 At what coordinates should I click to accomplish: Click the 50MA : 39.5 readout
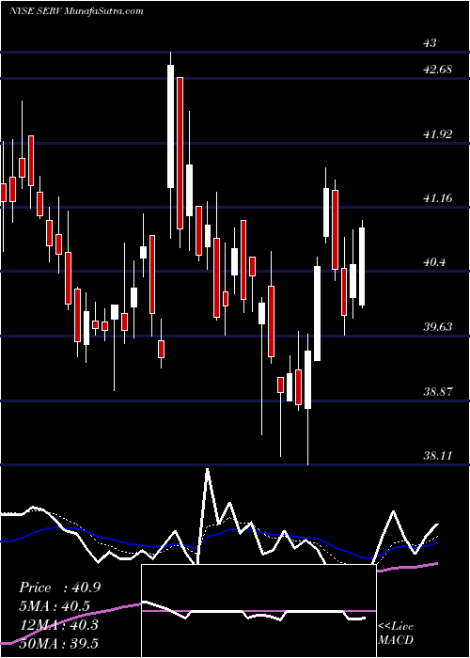[58, 643]
